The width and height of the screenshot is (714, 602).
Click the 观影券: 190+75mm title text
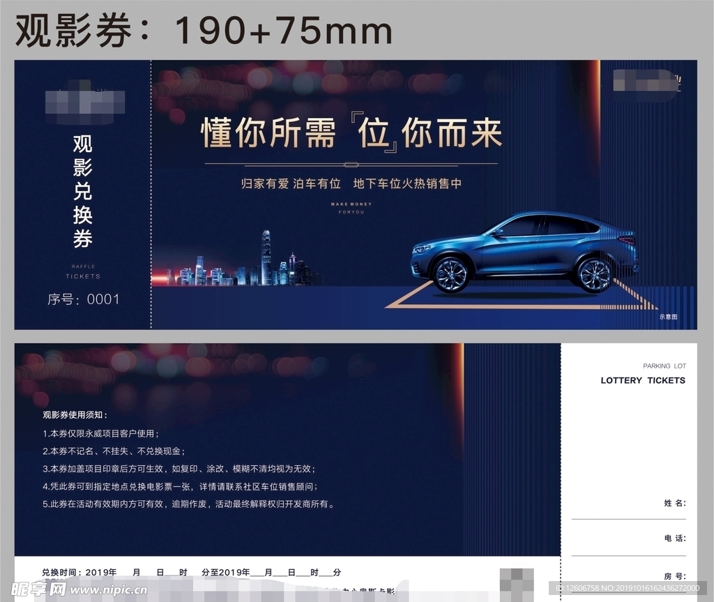click(x=204, y=31)
